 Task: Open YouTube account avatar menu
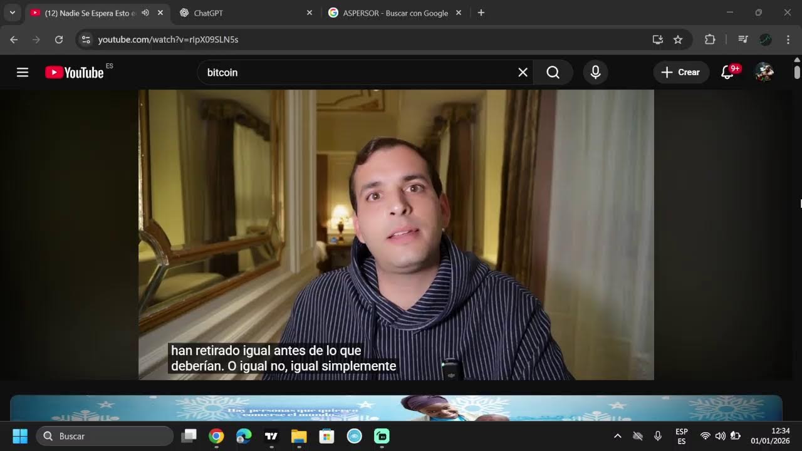tap(764, 73)
